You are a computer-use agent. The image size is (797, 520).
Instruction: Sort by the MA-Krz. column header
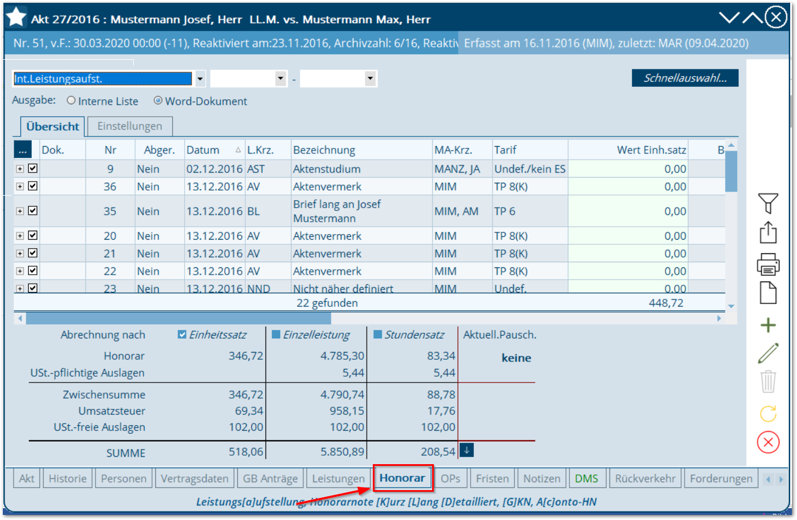pos(462,149)
